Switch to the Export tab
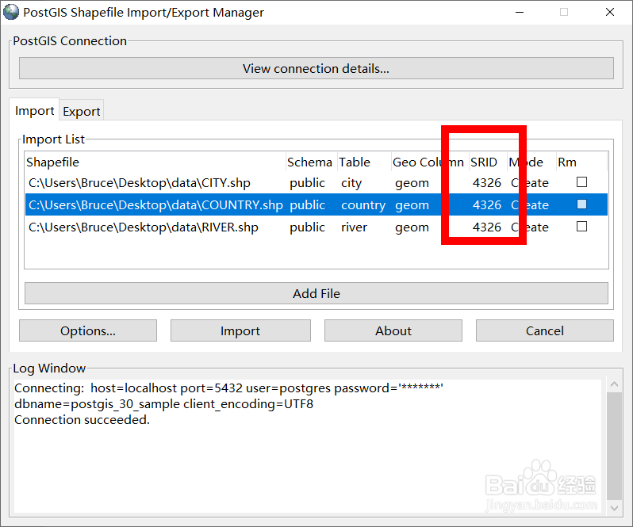The width and height of the screenshot is (633, 527). pos(82,111)
